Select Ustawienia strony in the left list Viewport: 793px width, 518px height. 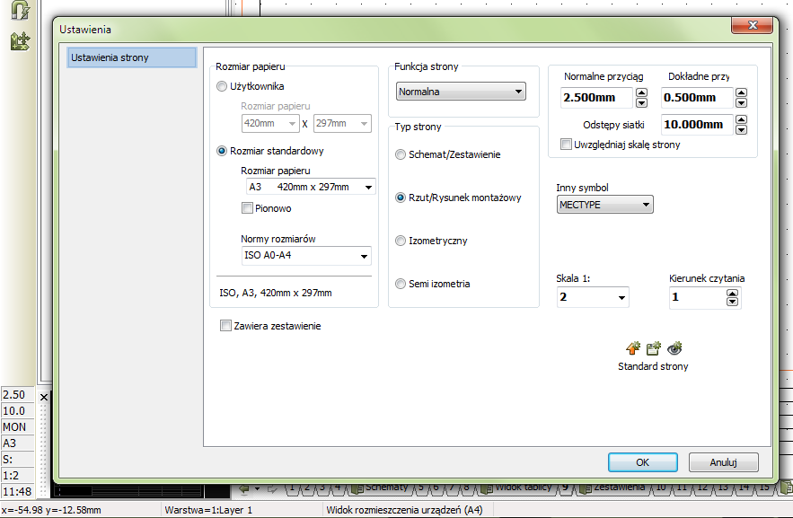click(x=131, y=57)
